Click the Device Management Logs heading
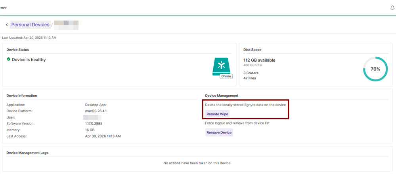Image resolution: width=396 pixels, height=179 pixels. point(27,153)
